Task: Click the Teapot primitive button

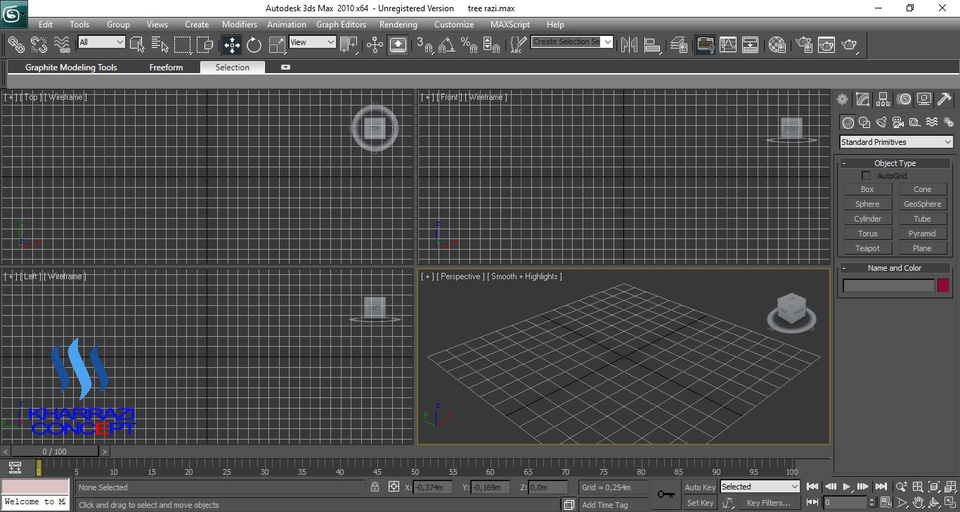Action: [x=867, y=248]
